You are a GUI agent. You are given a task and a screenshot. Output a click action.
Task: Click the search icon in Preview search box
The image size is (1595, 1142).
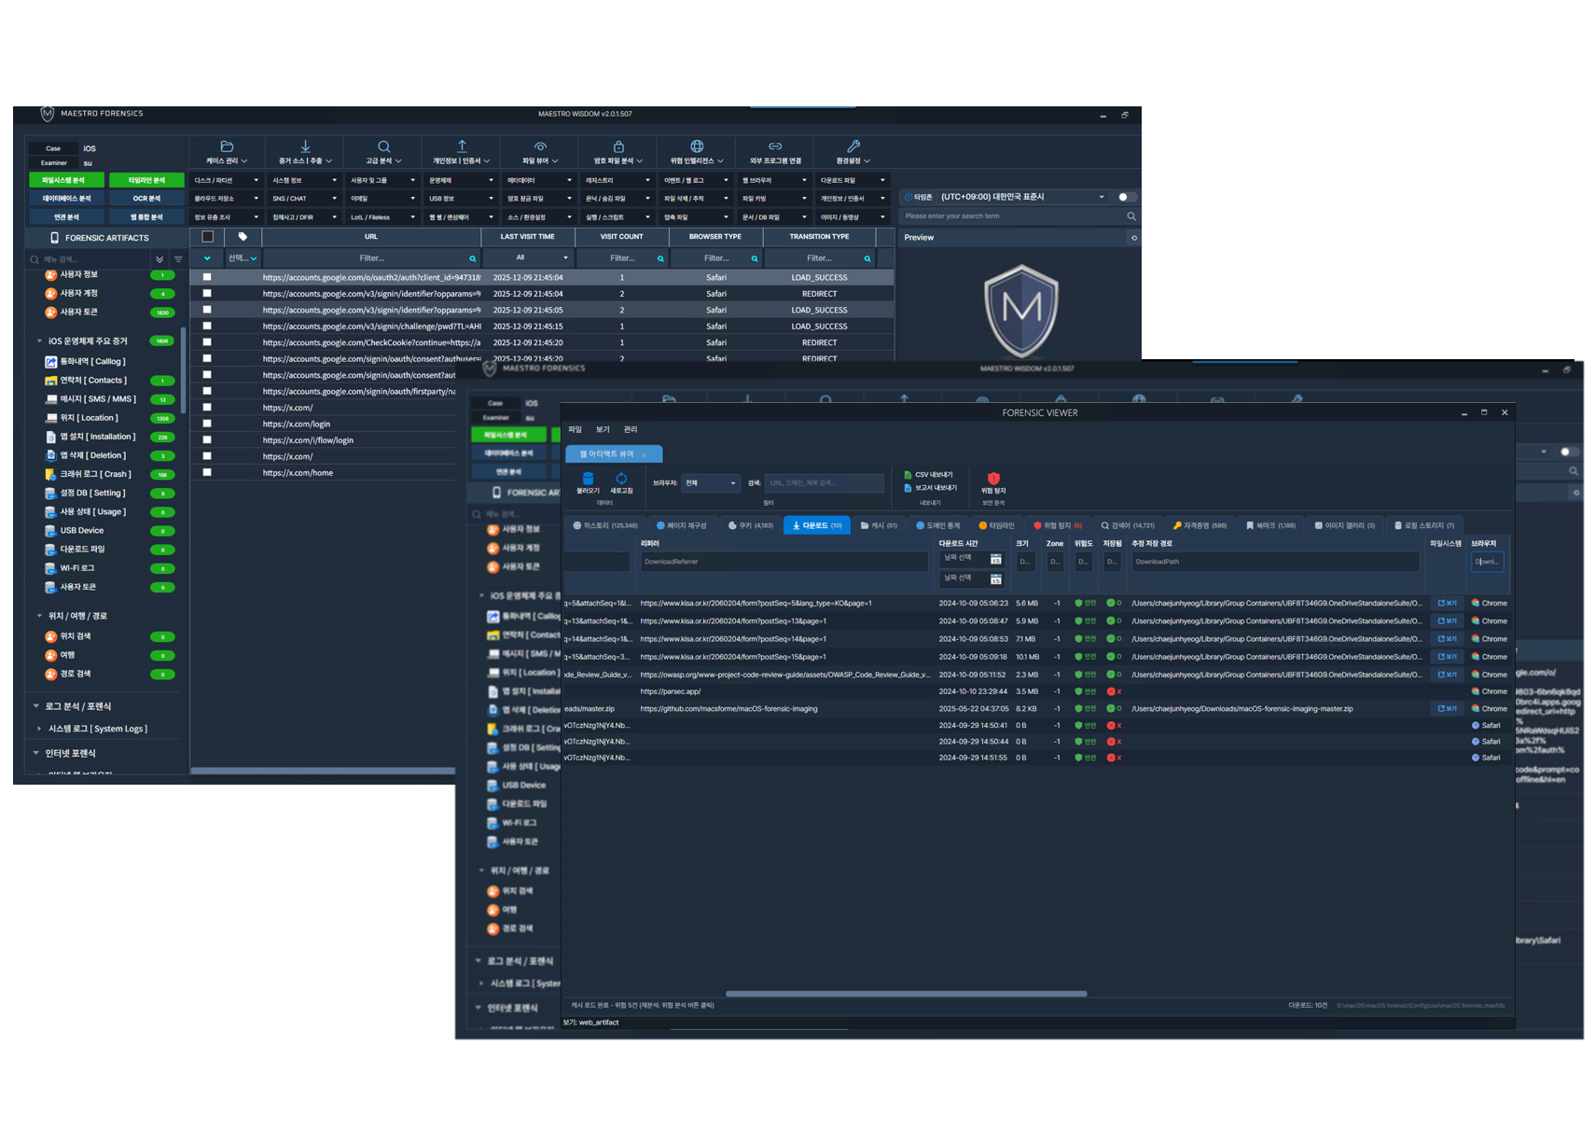(x=1131, y=216)
